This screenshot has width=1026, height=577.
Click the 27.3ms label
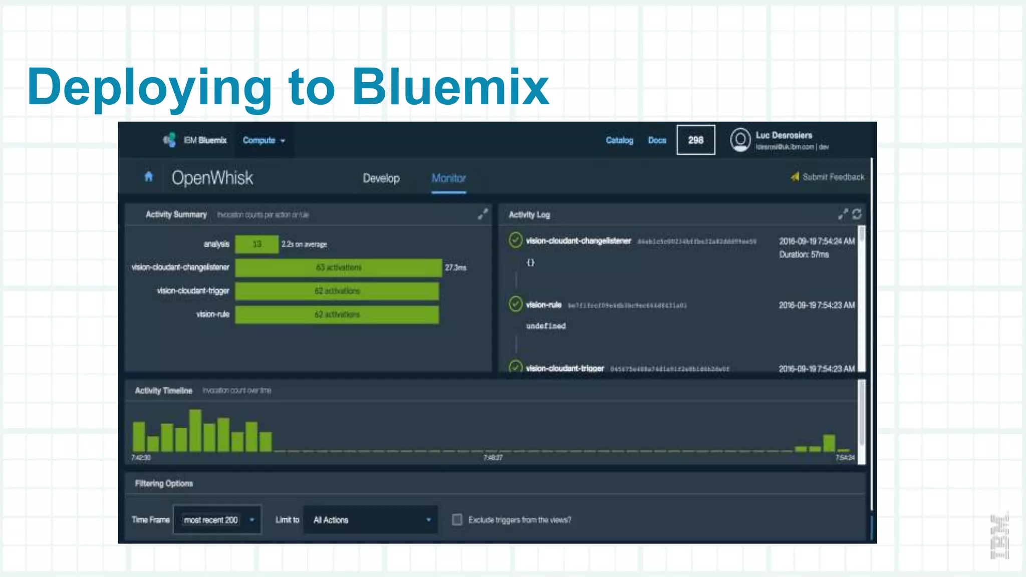point(455,268)
